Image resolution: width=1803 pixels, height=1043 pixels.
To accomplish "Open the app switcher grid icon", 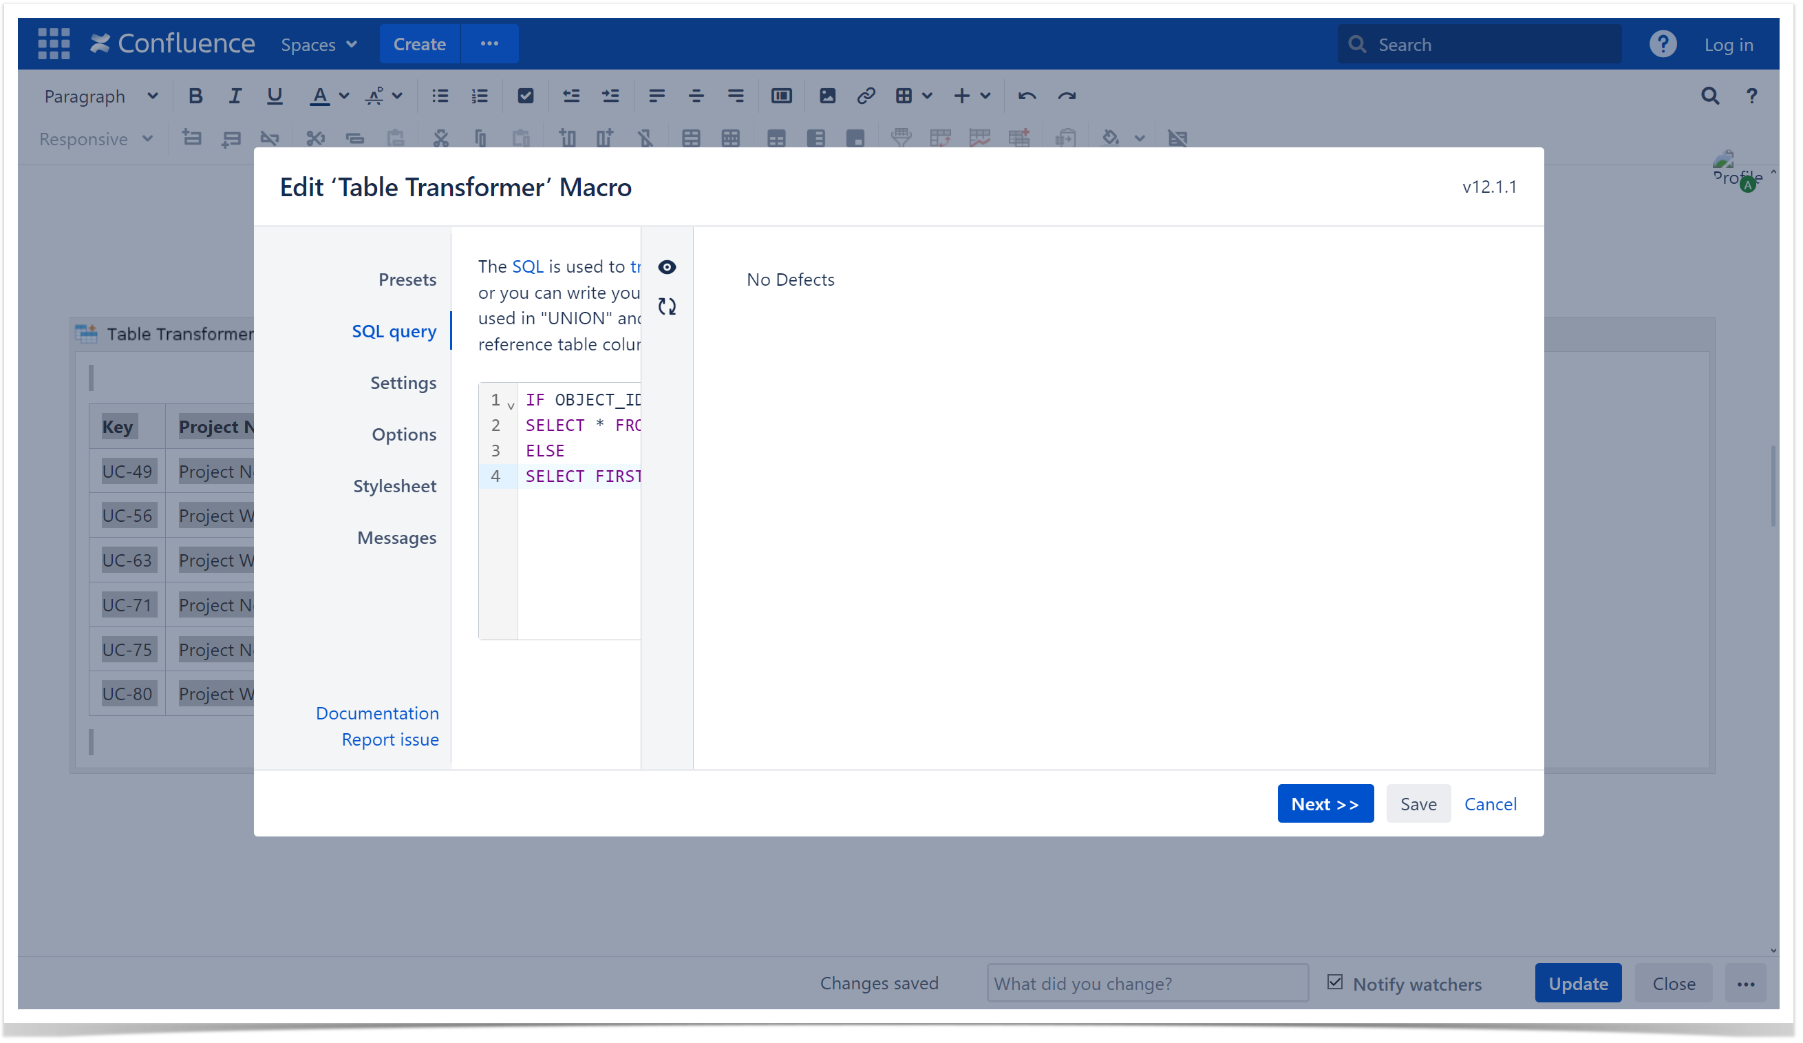I will [54, 43].
